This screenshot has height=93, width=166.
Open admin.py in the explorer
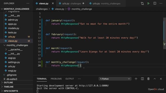pos(16,20)
